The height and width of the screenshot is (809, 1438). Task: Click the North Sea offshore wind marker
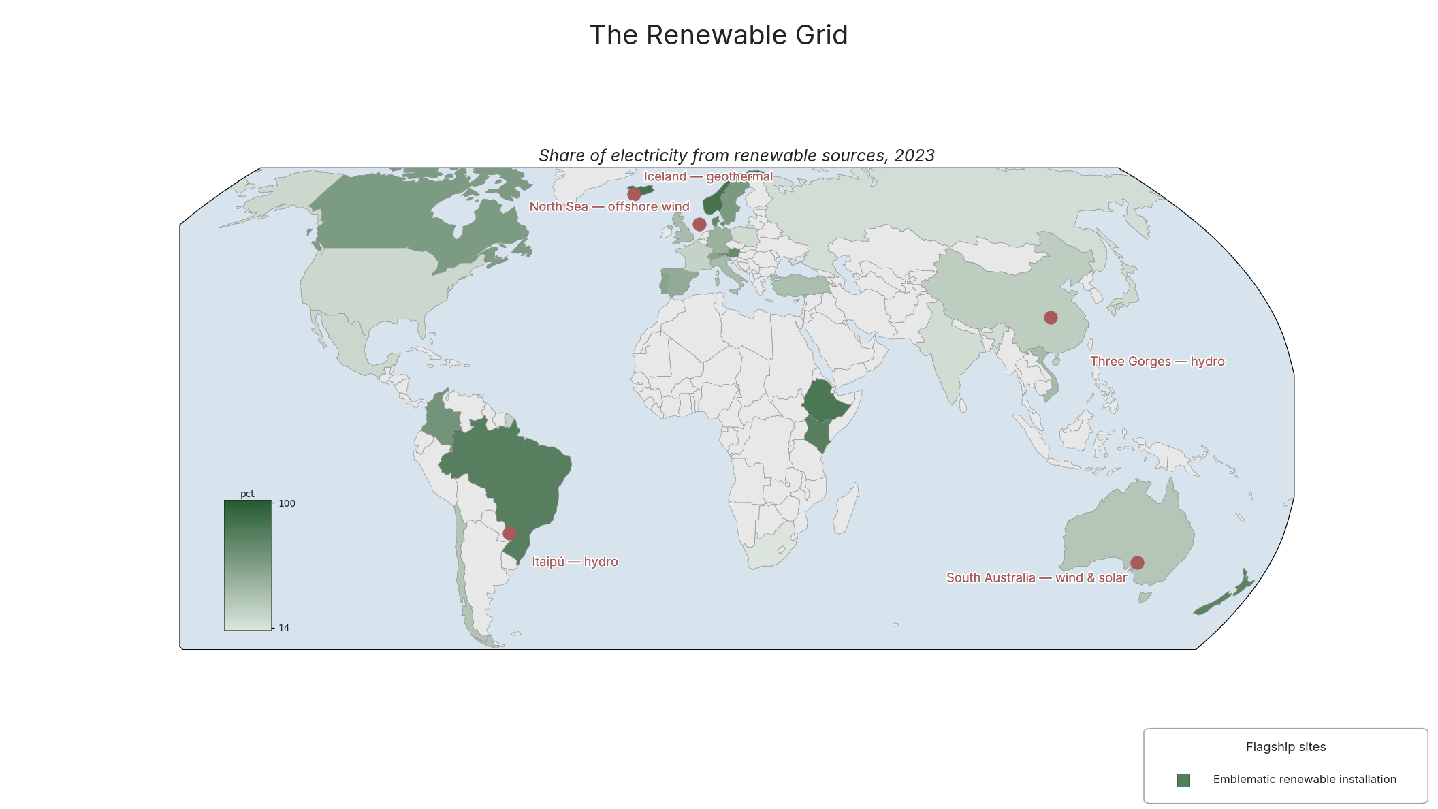point(699,224)
